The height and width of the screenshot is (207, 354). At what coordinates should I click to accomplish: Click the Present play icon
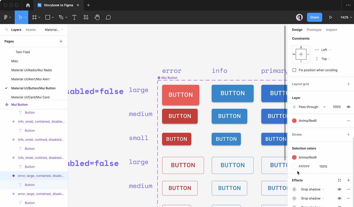(x=331, y=17)
